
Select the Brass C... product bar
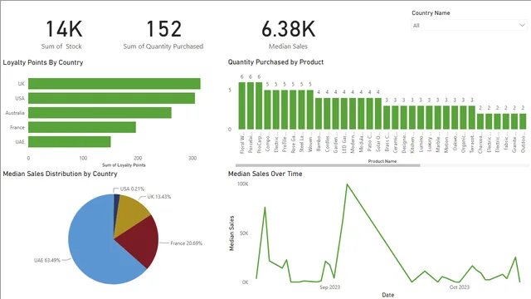387,118
